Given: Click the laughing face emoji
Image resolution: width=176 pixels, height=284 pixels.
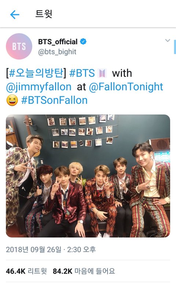Looking at the screenshot, I should click(12, 100).
